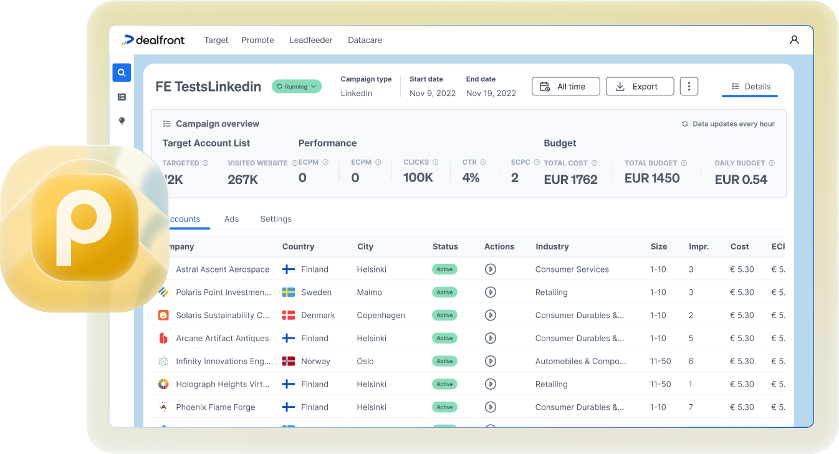Go to Dealfront logo home
The width and height of the screenshot is (839, 454).
[x=153, y=40]
